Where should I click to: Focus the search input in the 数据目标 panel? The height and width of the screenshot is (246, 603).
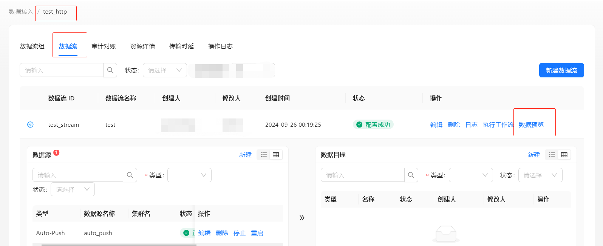click(362, 175)
